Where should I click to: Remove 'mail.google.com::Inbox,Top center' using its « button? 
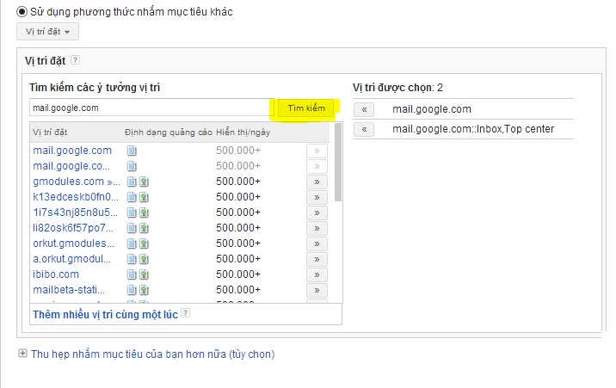pos(364,129)
